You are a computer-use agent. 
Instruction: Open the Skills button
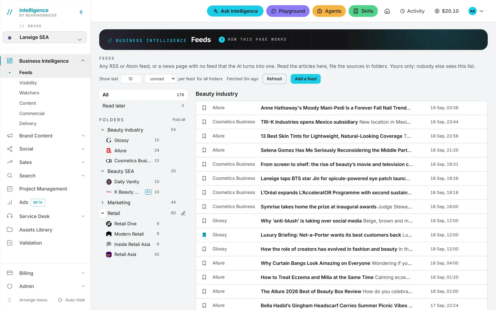363,11
